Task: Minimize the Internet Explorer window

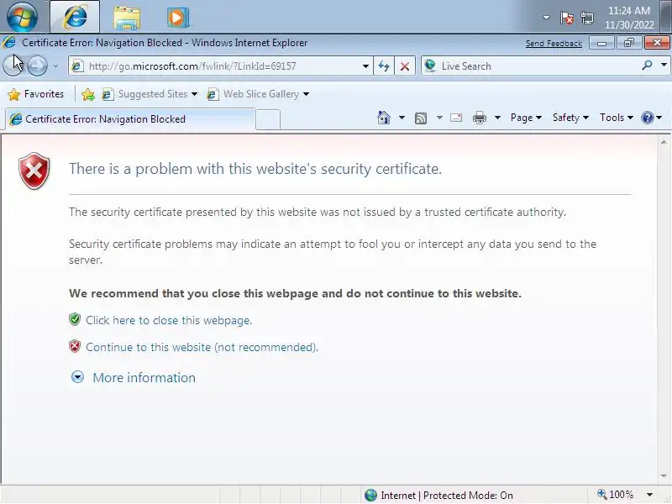Action: click(x=601, y=43)
